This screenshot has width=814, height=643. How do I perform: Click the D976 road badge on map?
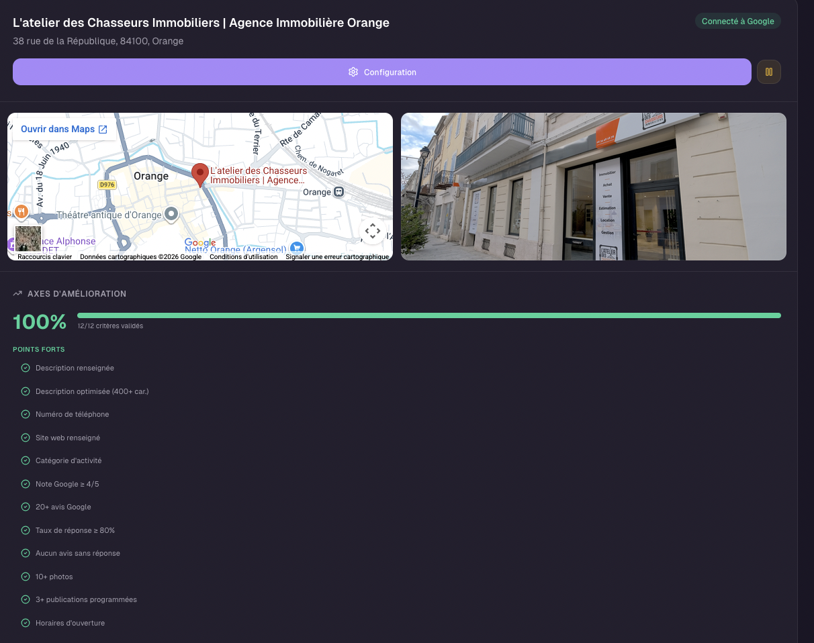[x=107, y=185]
